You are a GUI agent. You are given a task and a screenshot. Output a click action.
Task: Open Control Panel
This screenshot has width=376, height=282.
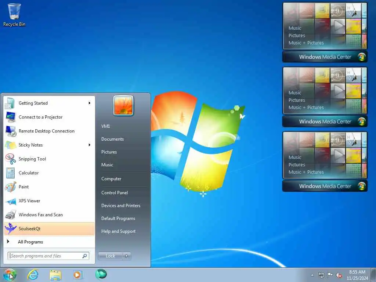[115, 193]
